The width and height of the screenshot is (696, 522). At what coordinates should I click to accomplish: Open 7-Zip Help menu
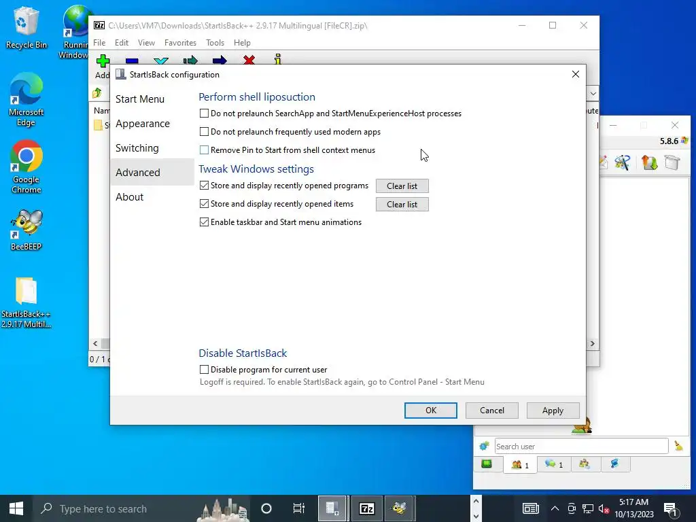coord(242,43)
